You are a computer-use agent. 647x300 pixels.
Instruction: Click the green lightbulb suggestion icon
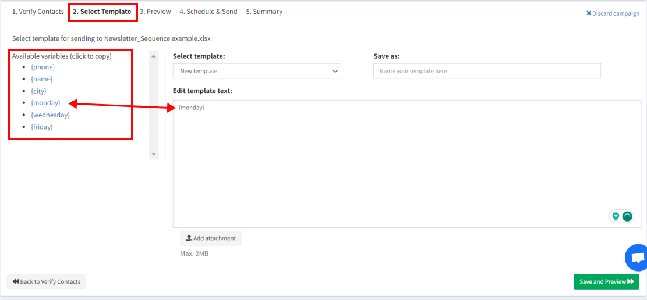click(x=616, y=216)
